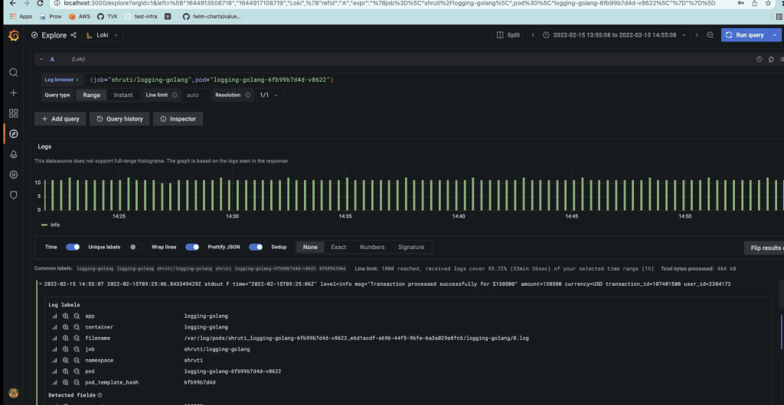Open the AWS bookmark
784x405 pixels.
(80, 17)
